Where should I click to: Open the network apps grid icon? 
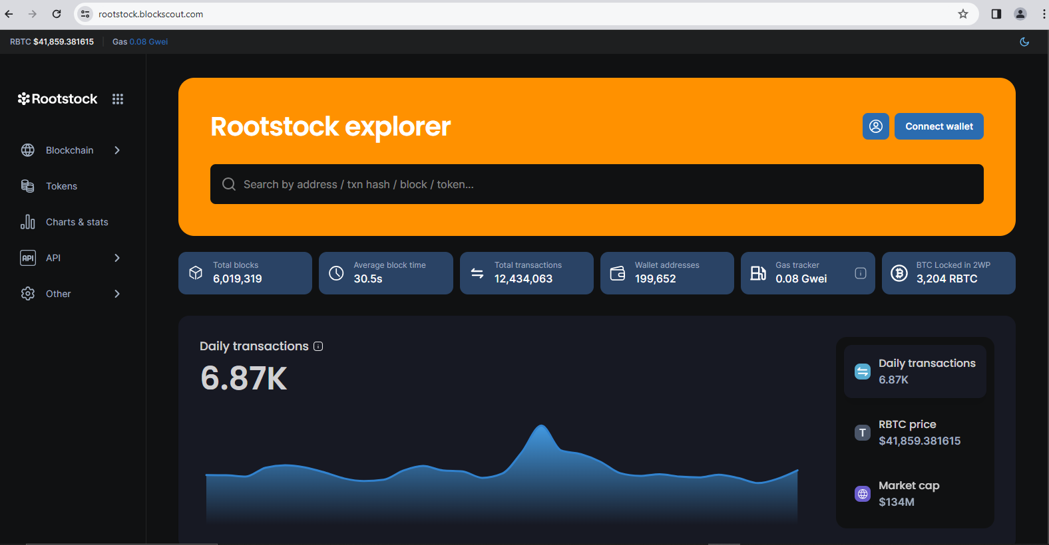118,99
